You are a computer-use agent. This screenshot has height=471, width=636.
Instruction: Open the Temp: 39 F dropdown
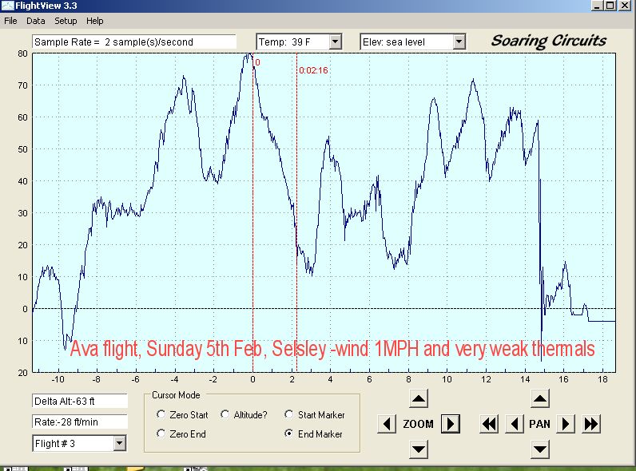click(335, 42)
